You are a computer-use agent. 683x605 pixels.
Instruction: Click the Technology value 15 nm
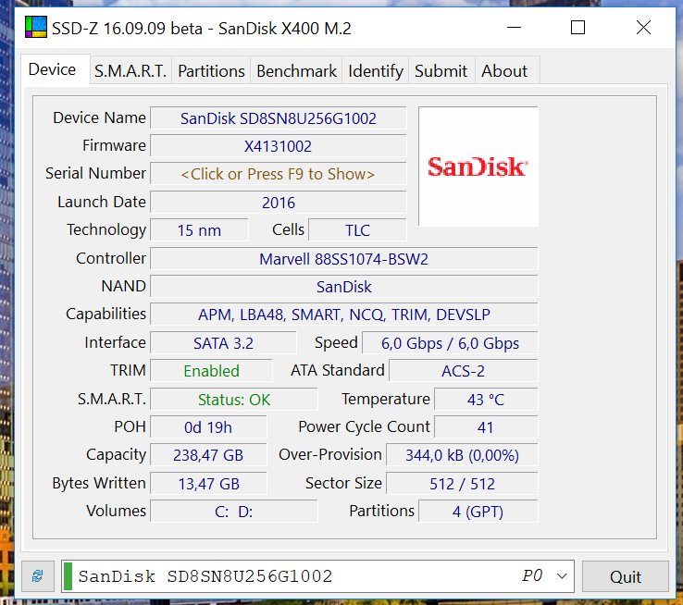pos(199,230)
